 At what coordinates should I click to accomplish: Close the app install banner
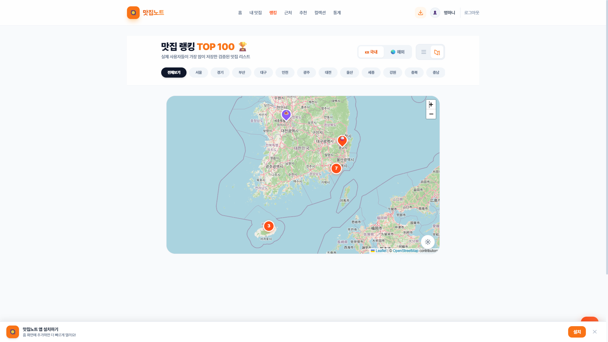595,332
